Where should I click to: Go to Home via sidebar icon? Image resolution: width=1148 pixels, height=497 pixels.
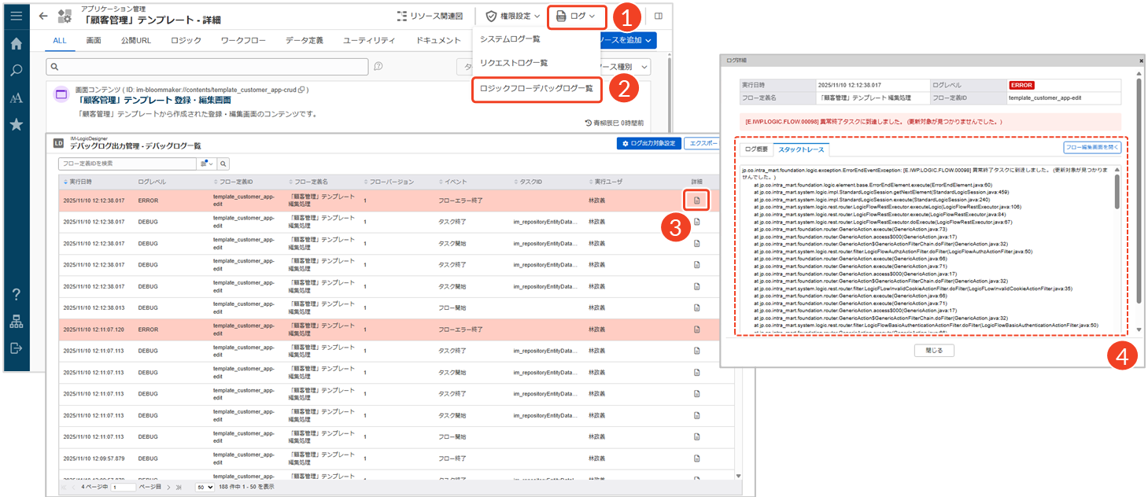(x=16, y=43)
